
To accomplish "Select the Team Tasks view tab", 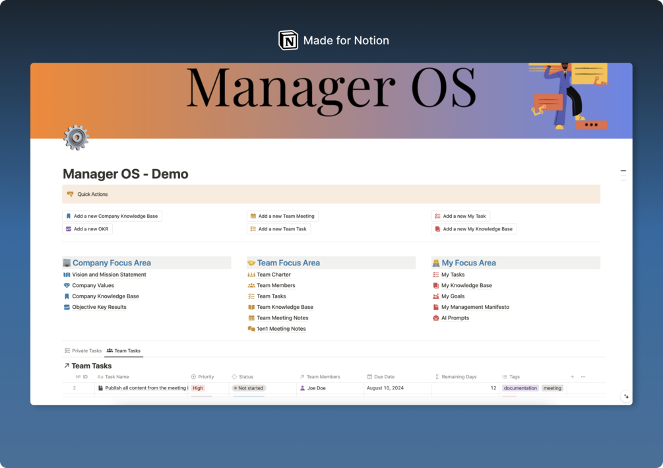I will [x=123, y=351].
